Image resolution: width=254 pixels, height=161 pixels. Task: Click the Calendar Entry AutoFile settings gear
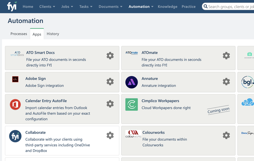coord(110,104)
